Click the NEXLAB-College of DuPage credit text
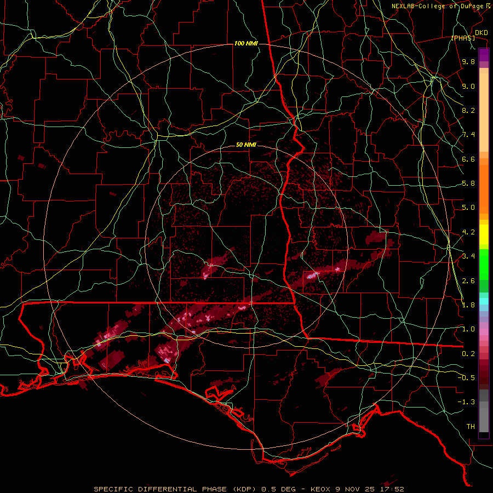 click(x=438, y=6)
